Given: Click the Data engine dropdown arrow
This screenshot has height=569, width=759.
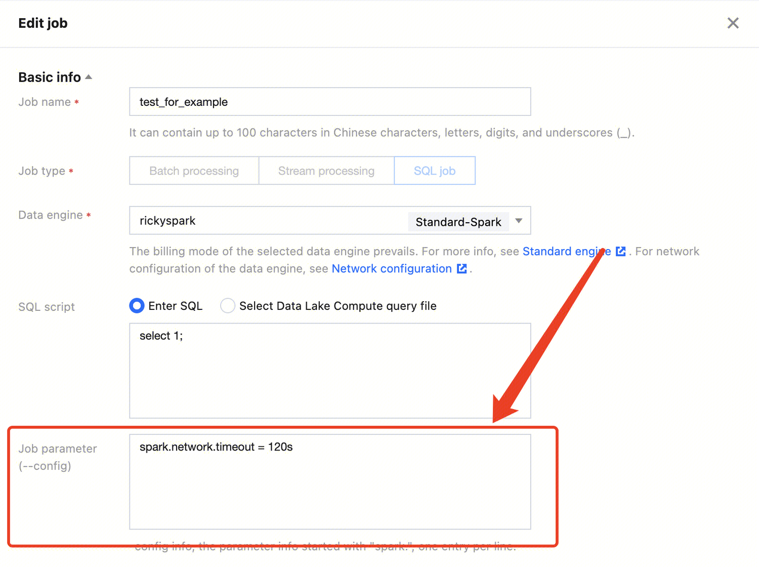Looking at the screenshot, I should click(519, 221).
